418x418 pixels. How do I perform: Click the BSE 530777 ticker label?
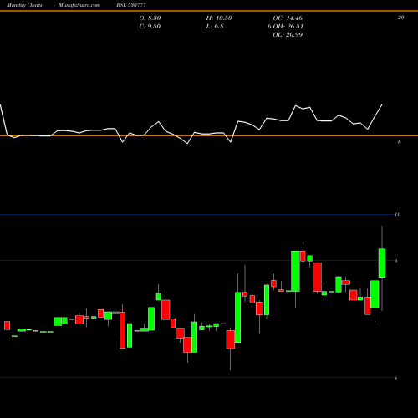coord(131,5)
